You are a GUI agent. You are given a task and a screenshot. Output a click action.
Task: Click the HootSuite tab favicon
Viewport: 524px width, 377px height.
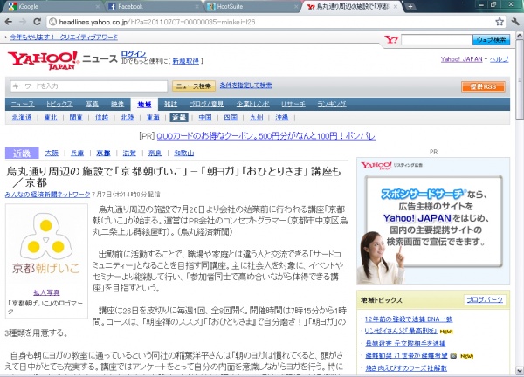211,6
